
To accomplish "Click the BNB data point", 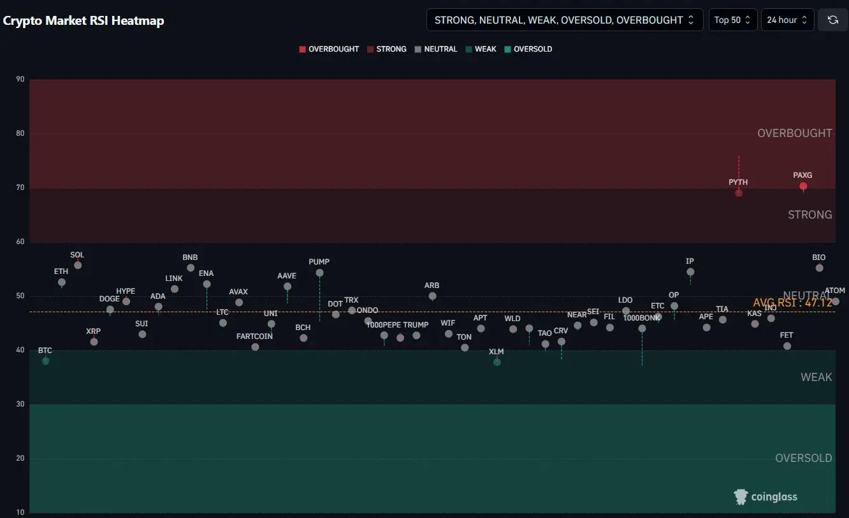I will point(191,268).
